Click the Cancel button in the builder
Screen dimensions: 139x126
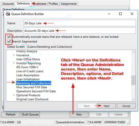(126, 106)
